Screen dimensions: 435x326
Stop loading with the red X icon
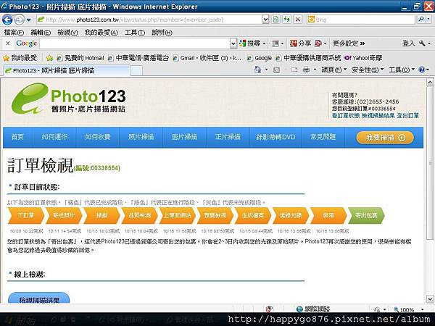(298, 20)
